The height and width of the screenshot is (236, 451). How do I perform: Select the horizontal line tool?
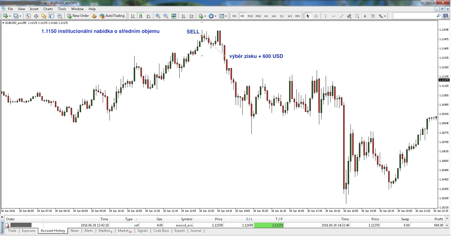(333, 16)
